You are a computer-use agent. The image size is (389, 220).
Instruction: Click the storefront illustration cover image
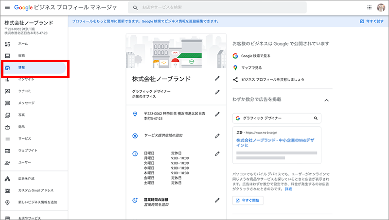(x=176, y=51)
